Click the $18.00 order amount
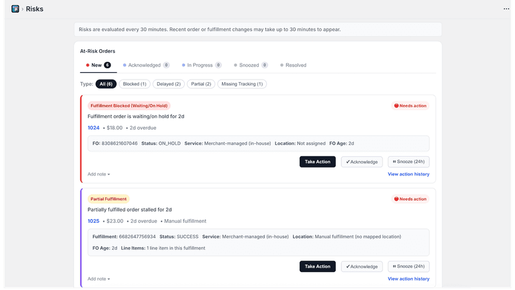 [x=114, y=128]
